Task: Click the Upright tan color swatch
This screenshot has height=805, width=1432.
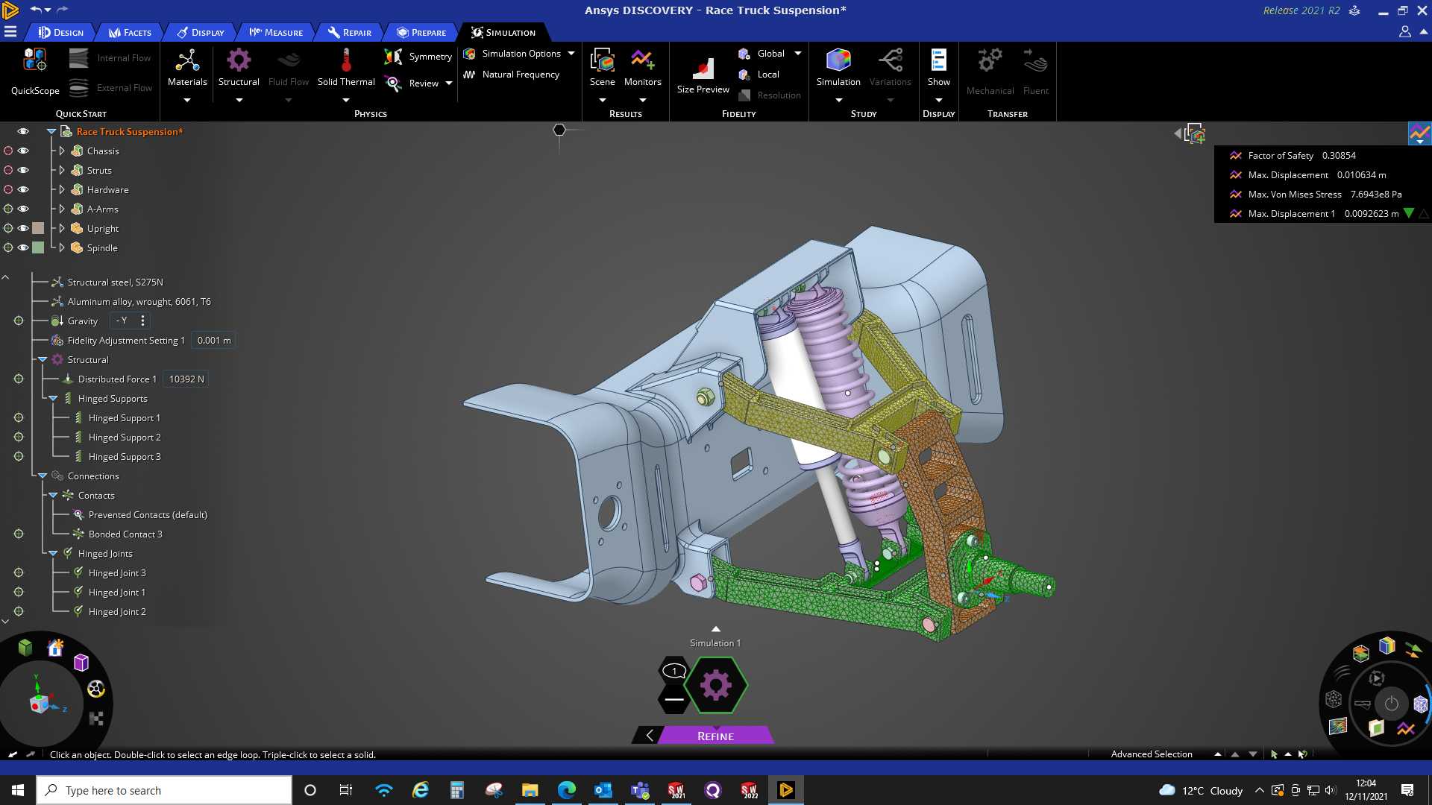Action: (x=38, y=228)
